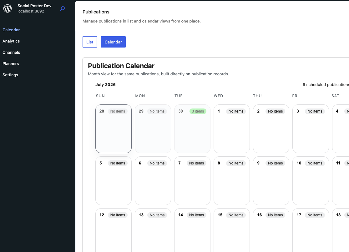
Task: Click the Social Poster Dev site title
Action: (34, 6)
